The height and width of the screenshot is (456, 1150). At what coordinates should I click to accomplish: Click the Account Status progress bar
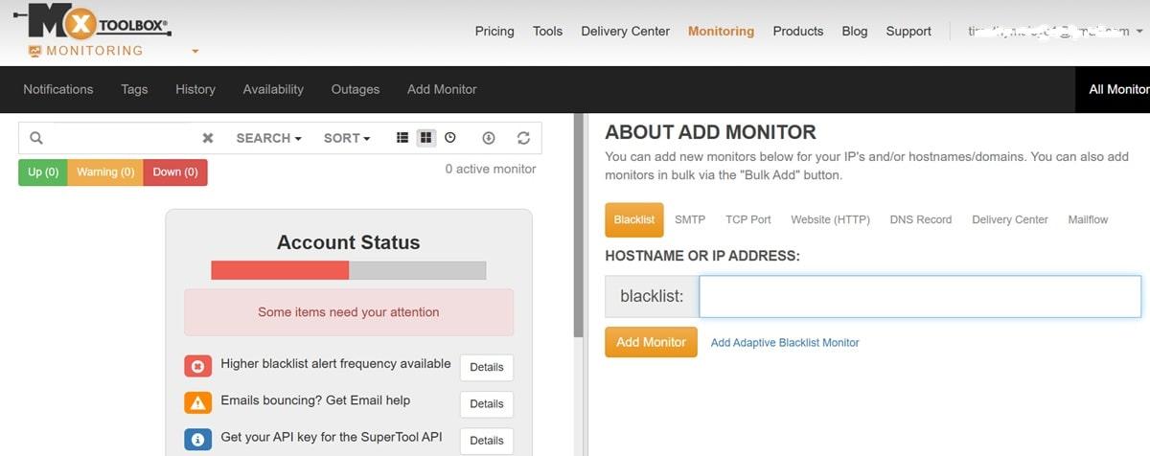349,270
